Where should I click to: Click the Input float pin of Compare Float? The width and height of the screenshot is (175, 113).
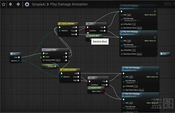pos(44,57)
